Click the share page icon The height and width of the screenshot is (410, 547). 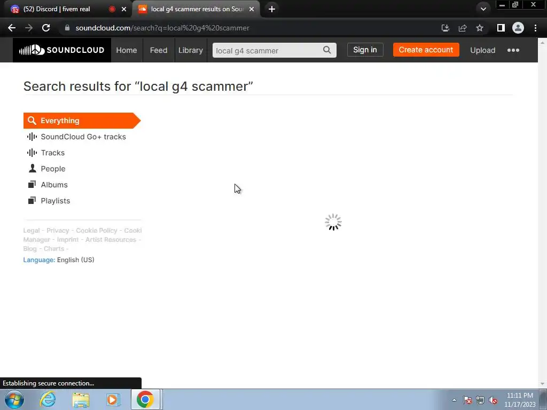[463, 28]
